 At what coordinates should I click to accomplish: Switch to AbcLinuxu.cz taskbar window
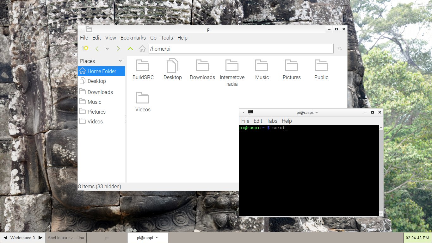click(x=66, y=238)
